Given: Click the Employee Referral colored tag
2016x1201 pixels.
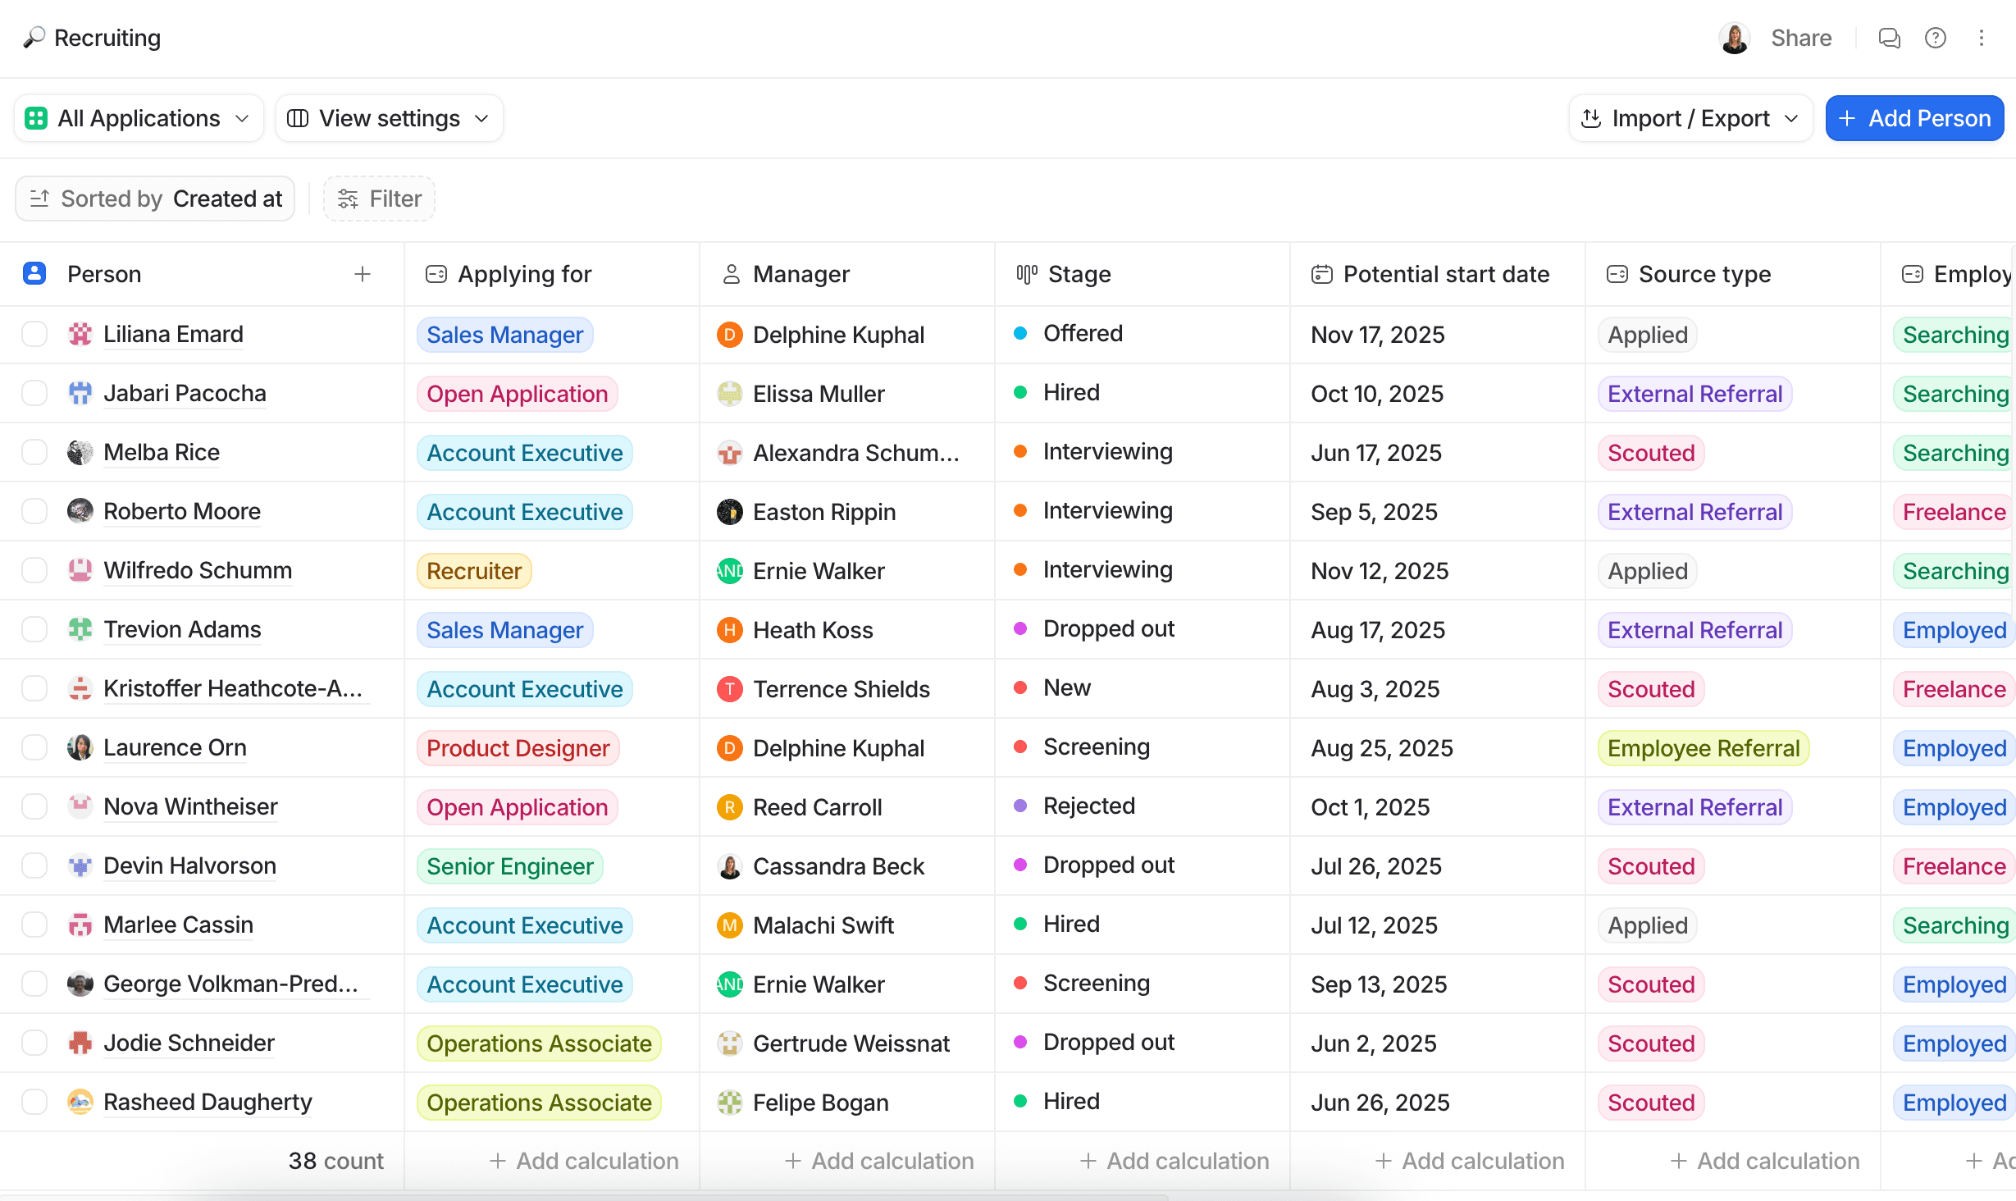Looking at the screenshot, I should click(1703, 747).
